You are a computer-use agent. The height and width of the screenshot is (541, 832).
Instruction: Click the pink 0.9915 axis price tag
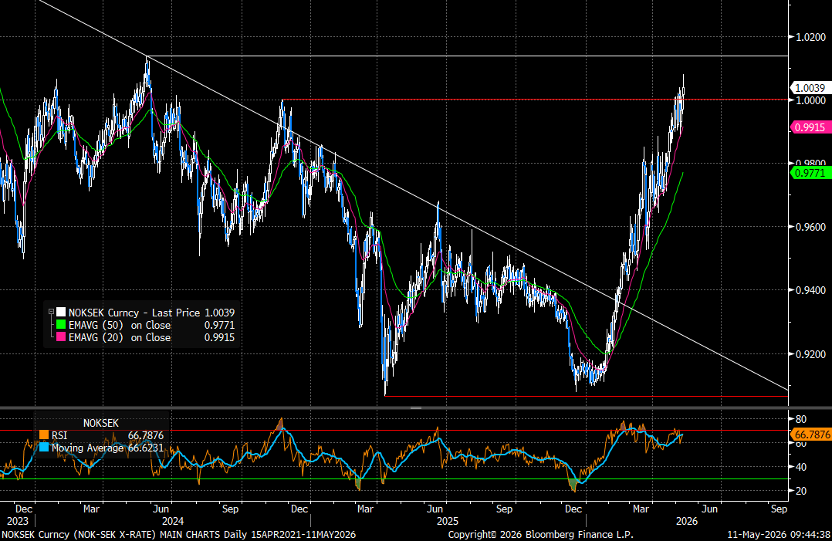(810, 127)
